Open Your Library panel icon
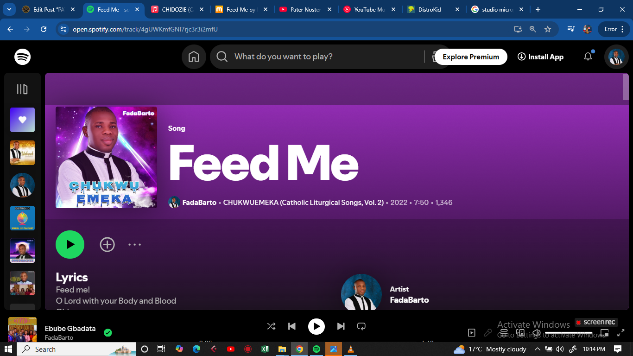The width and height of the screenshot is (633, 356). click(x=22, y=89)
